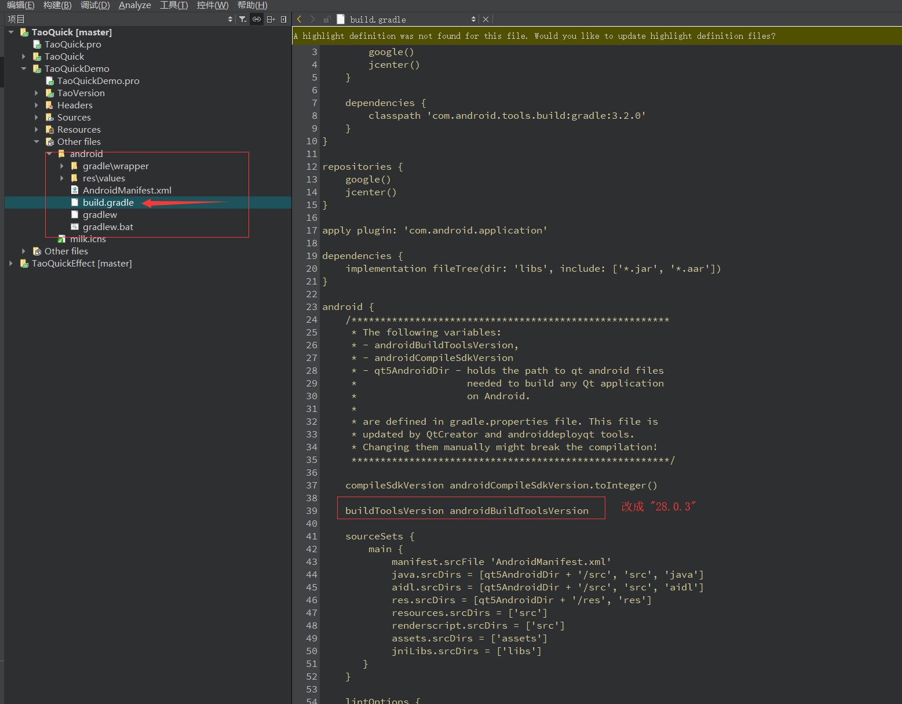The width and height of the screenshot is (902, 704).
Task: Select AndroidManifest.xml in the tree
Action: [x=127, y=190]
